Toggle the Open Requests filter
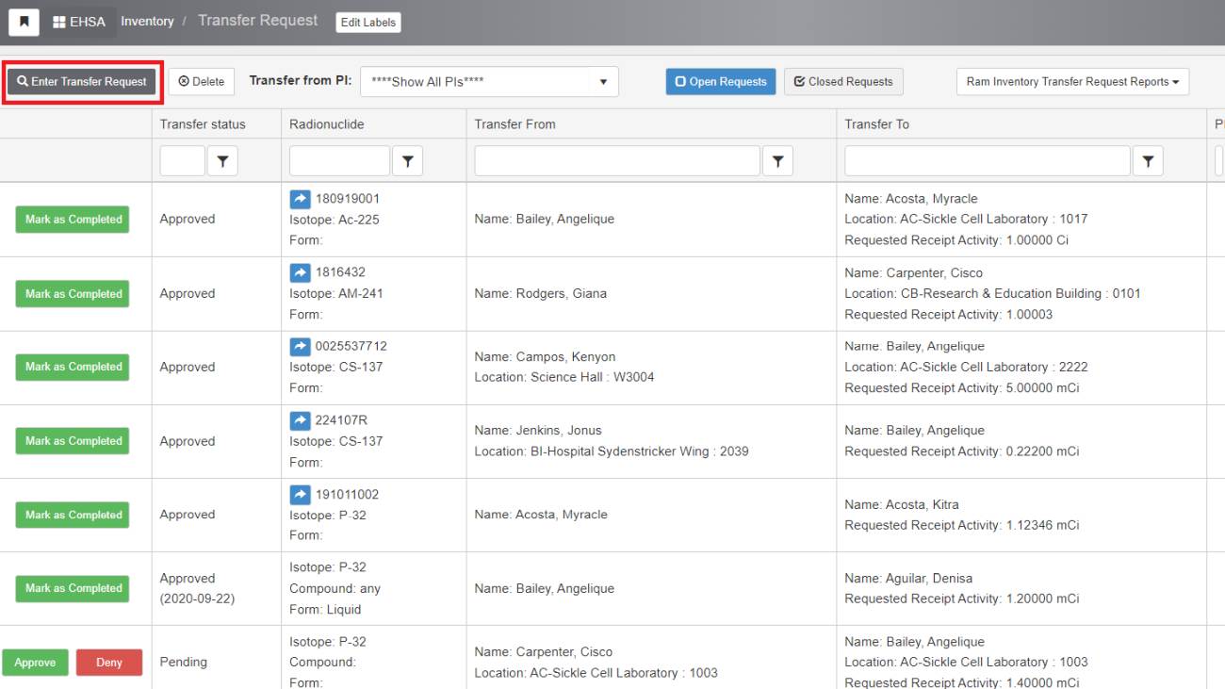The image size is (1225, 689). click(x=721, y=82)
